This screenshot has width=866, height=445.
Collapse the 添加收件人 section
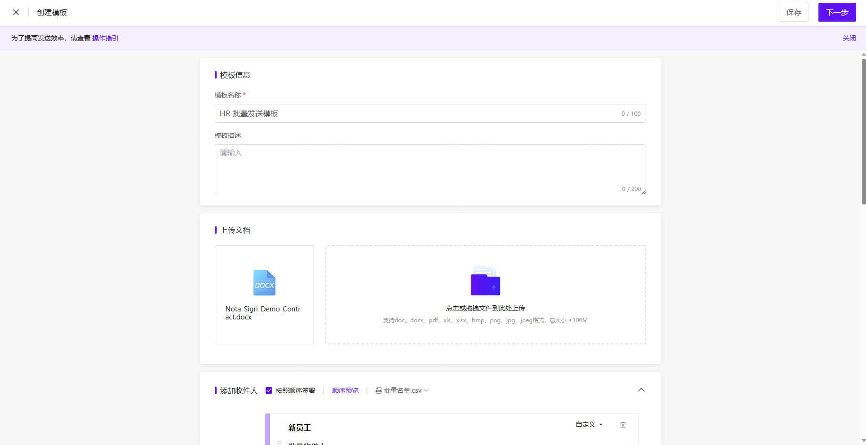point(641,390)
